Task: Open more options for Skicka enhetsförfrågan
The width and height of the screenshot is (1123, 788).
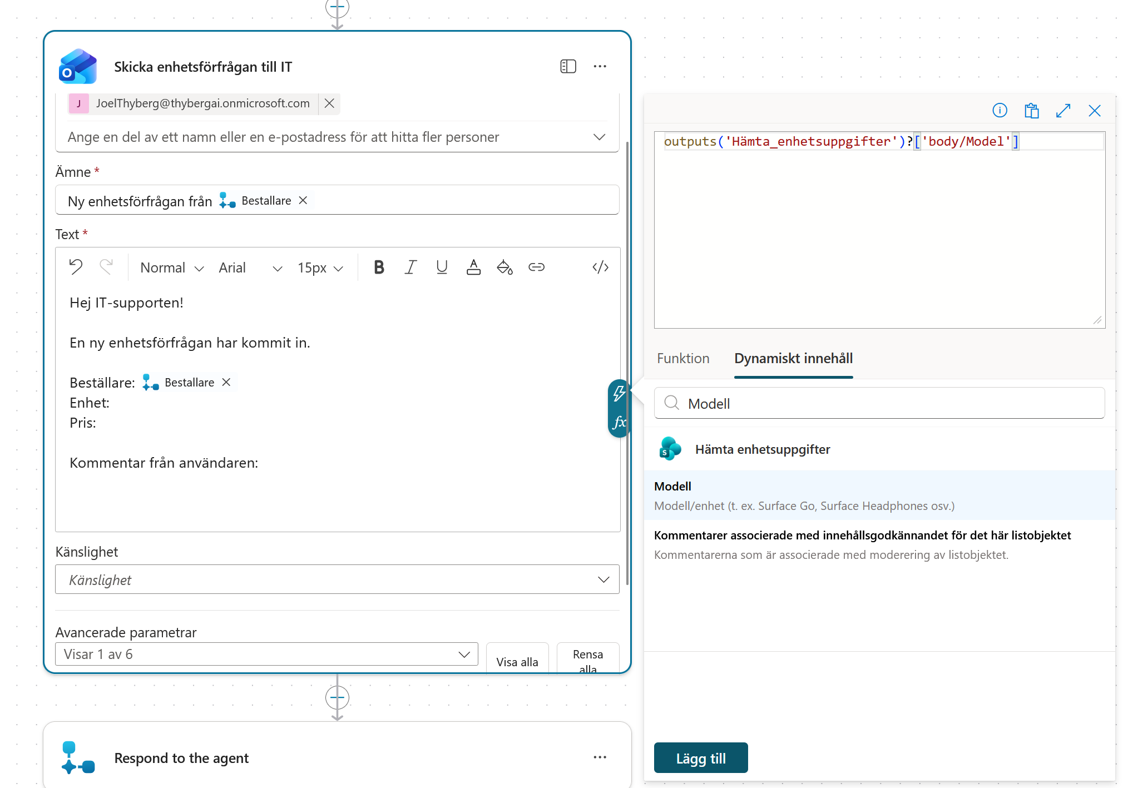Action: (x=600, y=67)
